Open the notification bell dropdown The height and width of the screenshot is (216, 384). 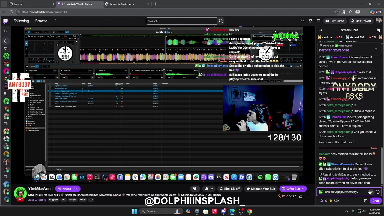208,189
